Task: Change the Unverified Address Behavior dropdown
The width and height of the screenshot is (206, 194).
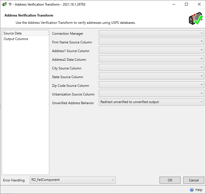Action: point(151,102)
